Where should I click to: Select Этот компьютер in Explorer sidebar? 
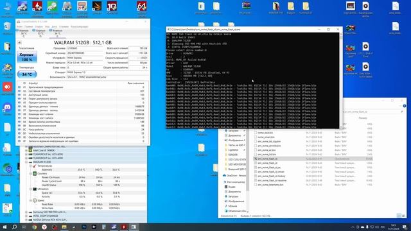point(234,182)
